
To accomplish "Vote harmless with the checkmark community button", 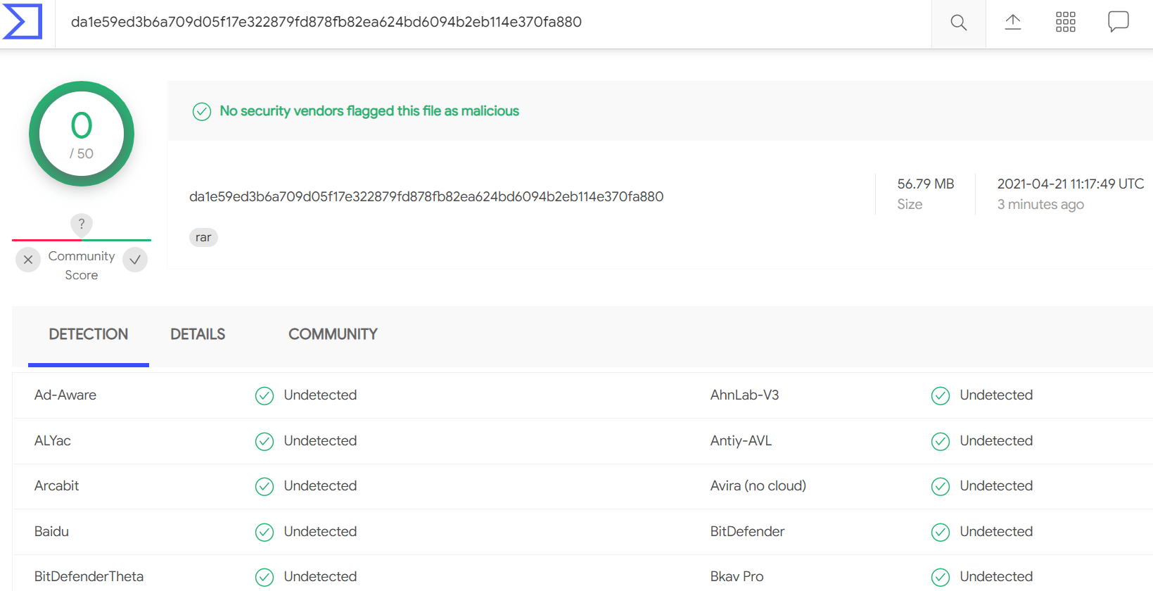I will tap(135, 260).
